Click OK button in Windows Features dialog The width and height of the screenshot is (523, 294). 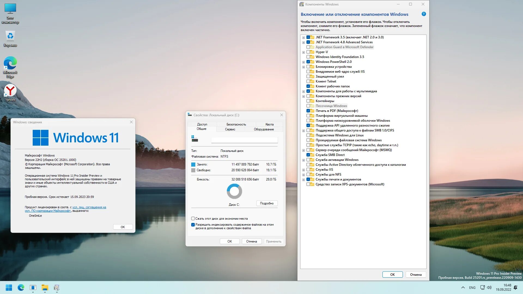pyautogui.click(x=392, y=274)
